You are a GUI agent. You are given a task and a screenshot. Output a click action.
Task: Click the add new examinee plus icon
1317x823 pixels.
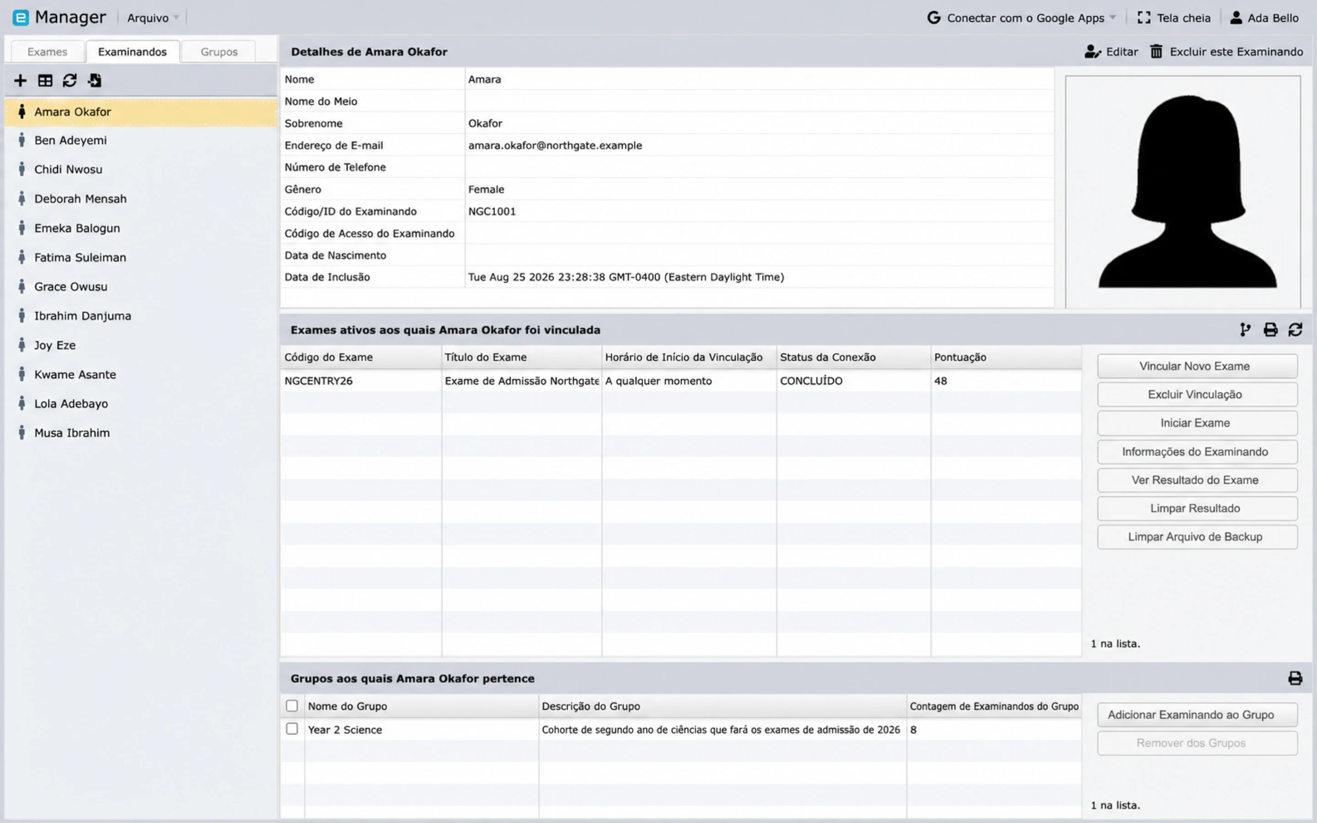pos(20,80)
